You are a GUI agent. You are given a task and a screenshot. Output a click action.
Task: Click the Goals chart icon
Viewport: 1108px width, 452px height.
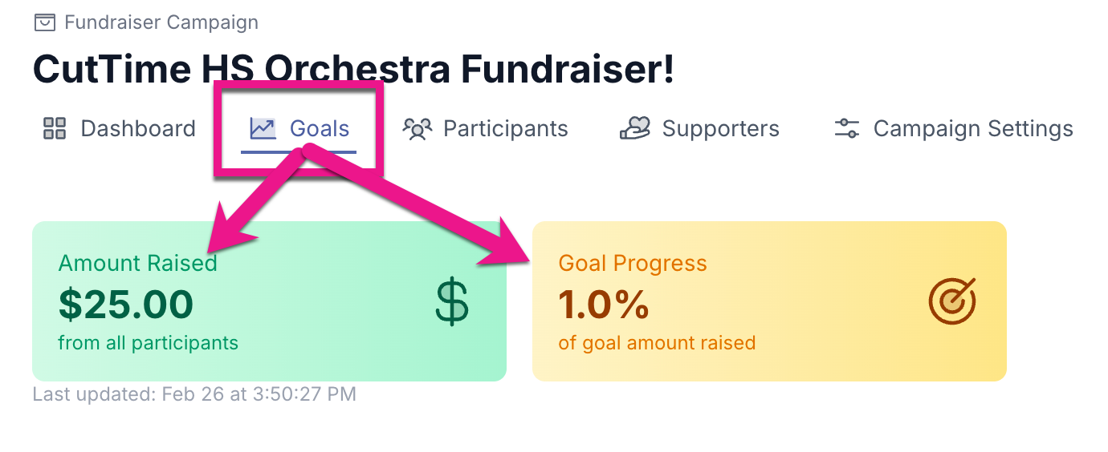point(263,128)
